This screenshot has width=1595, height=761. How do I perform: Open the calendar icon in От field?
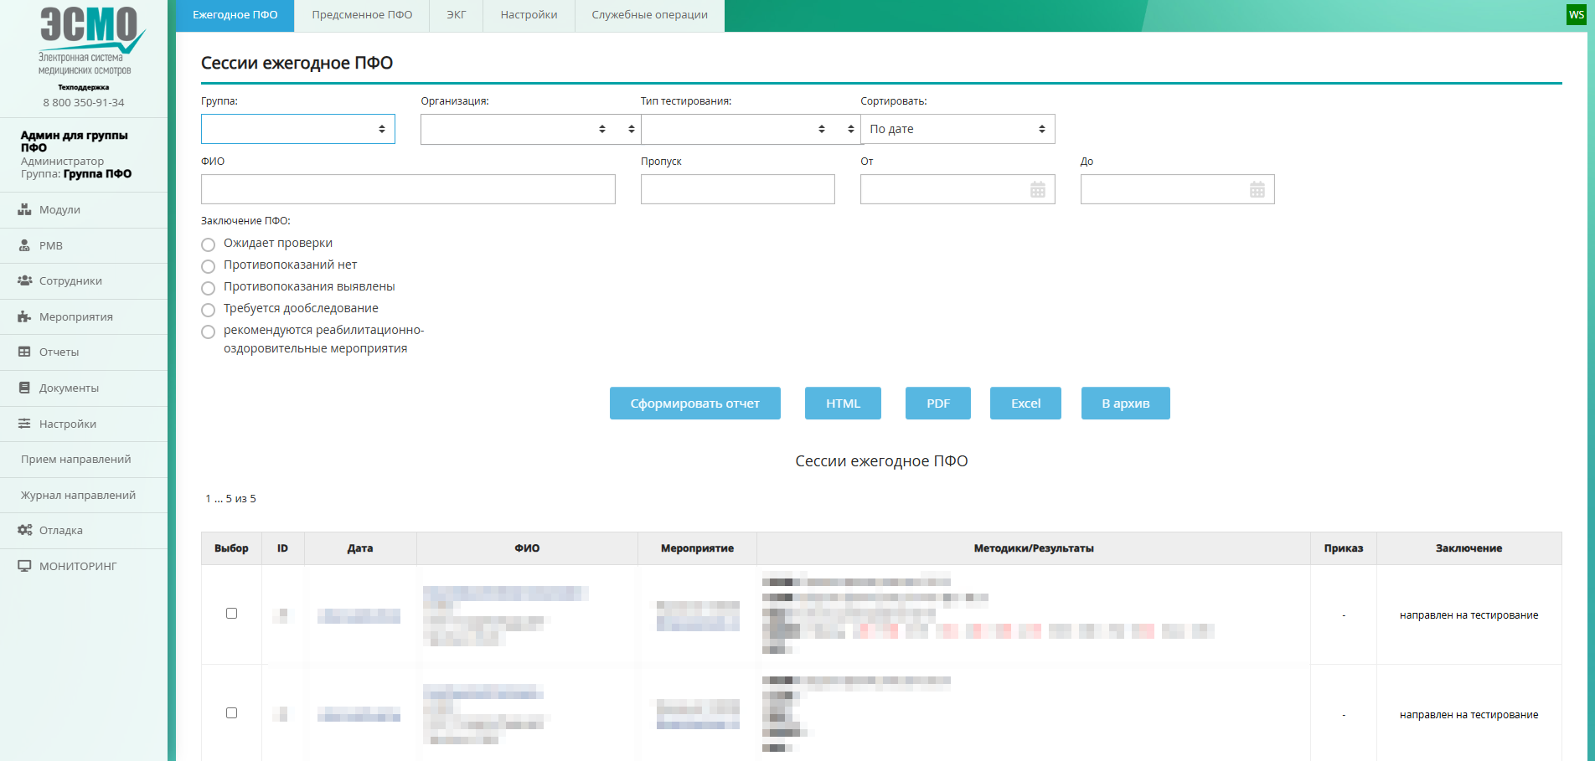pyautogui.click(x=1038, y=189)
